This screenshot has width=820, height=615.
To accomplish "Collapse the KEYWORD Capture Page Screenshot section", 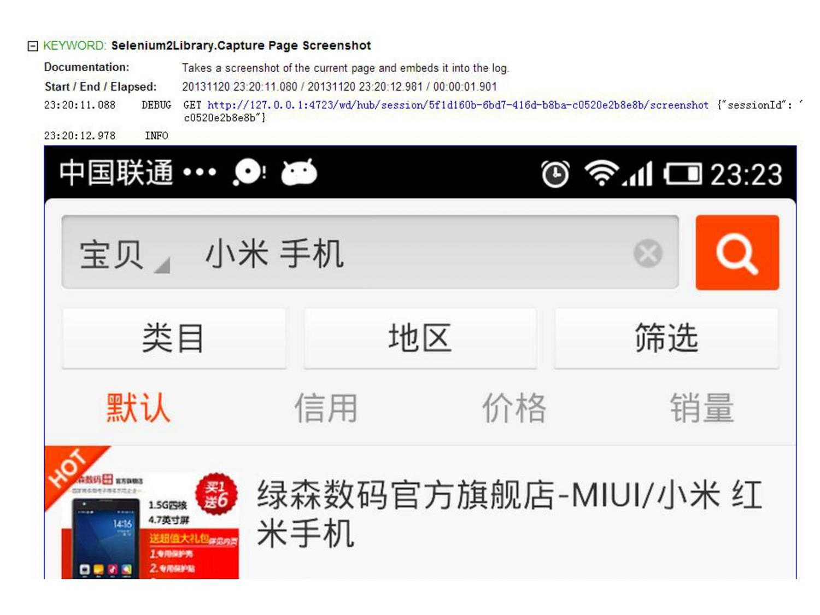I will coord(33,46).
